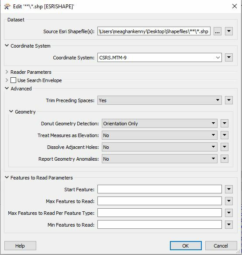
Task: Open the browse button for Source Esri Shapefile
Action: 217,31
